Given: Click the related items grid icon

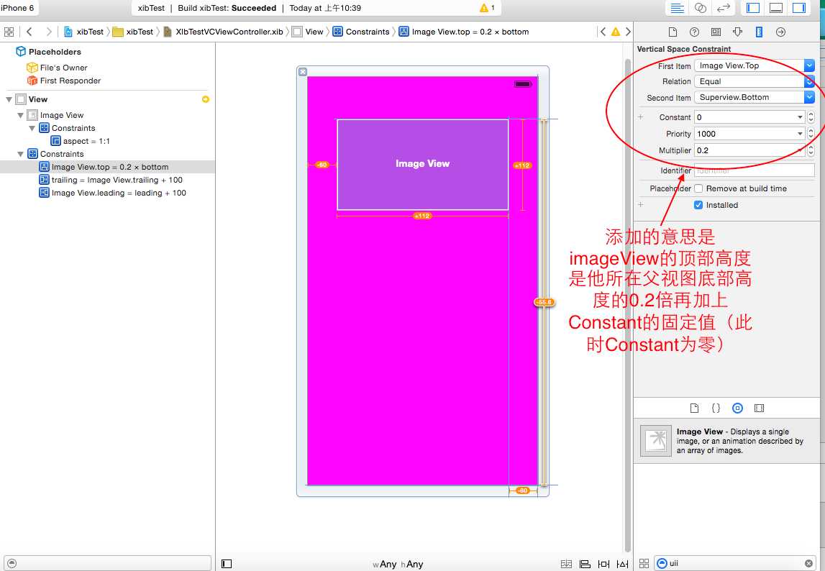Looking at the screenshot, I should pyautogui.click(x=9, y=32).
